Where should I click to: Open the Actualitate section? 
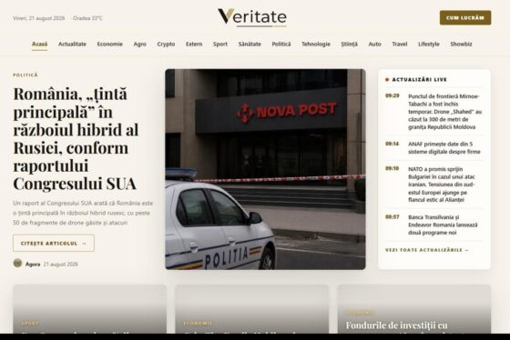(x=72, y=45)
